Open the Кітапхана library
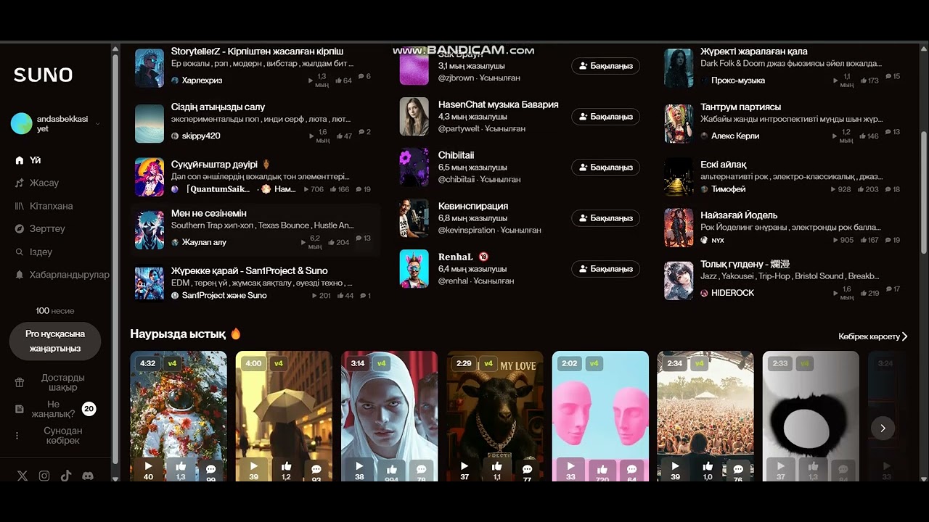 (x=44, y=206)
